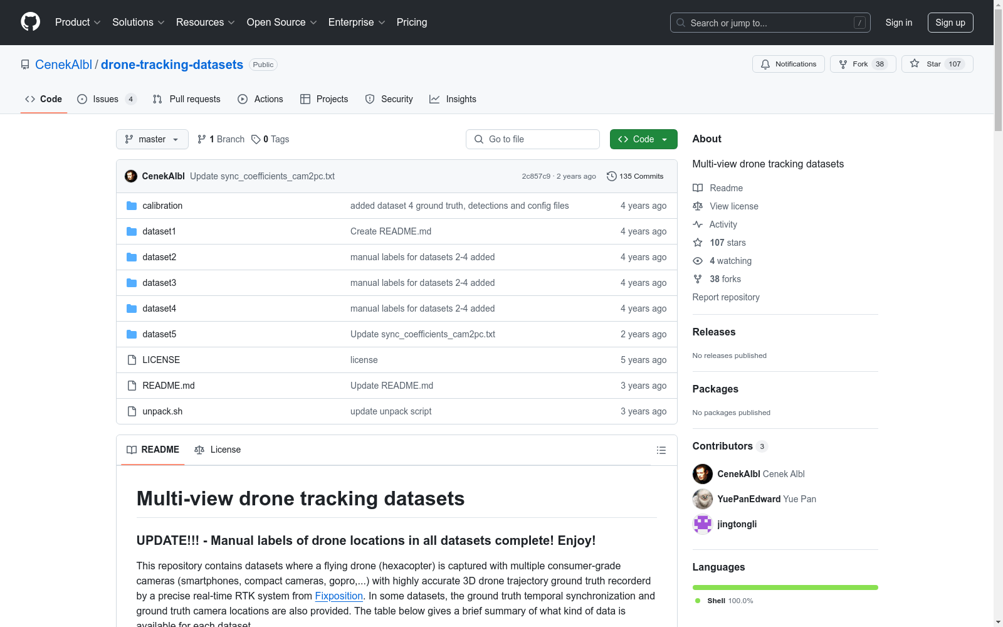Click the Search or jump to field
The width and height of the screenshot is (1003, 627).
click(770, 23)
